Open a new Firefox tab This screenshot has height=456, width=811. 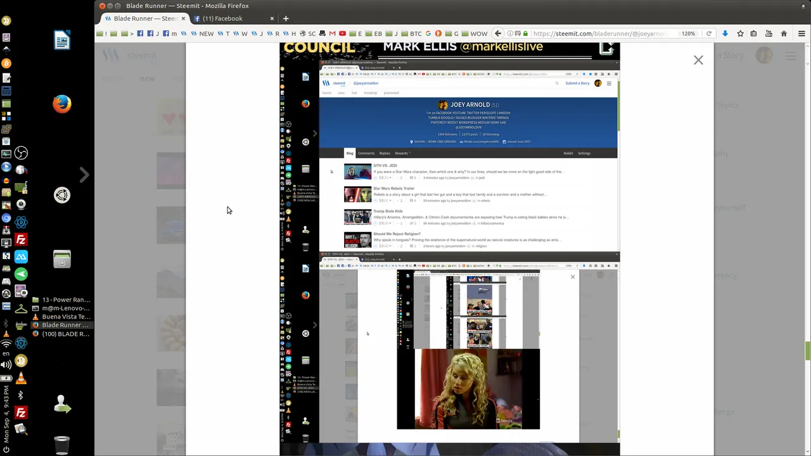(x=286, y=18)
